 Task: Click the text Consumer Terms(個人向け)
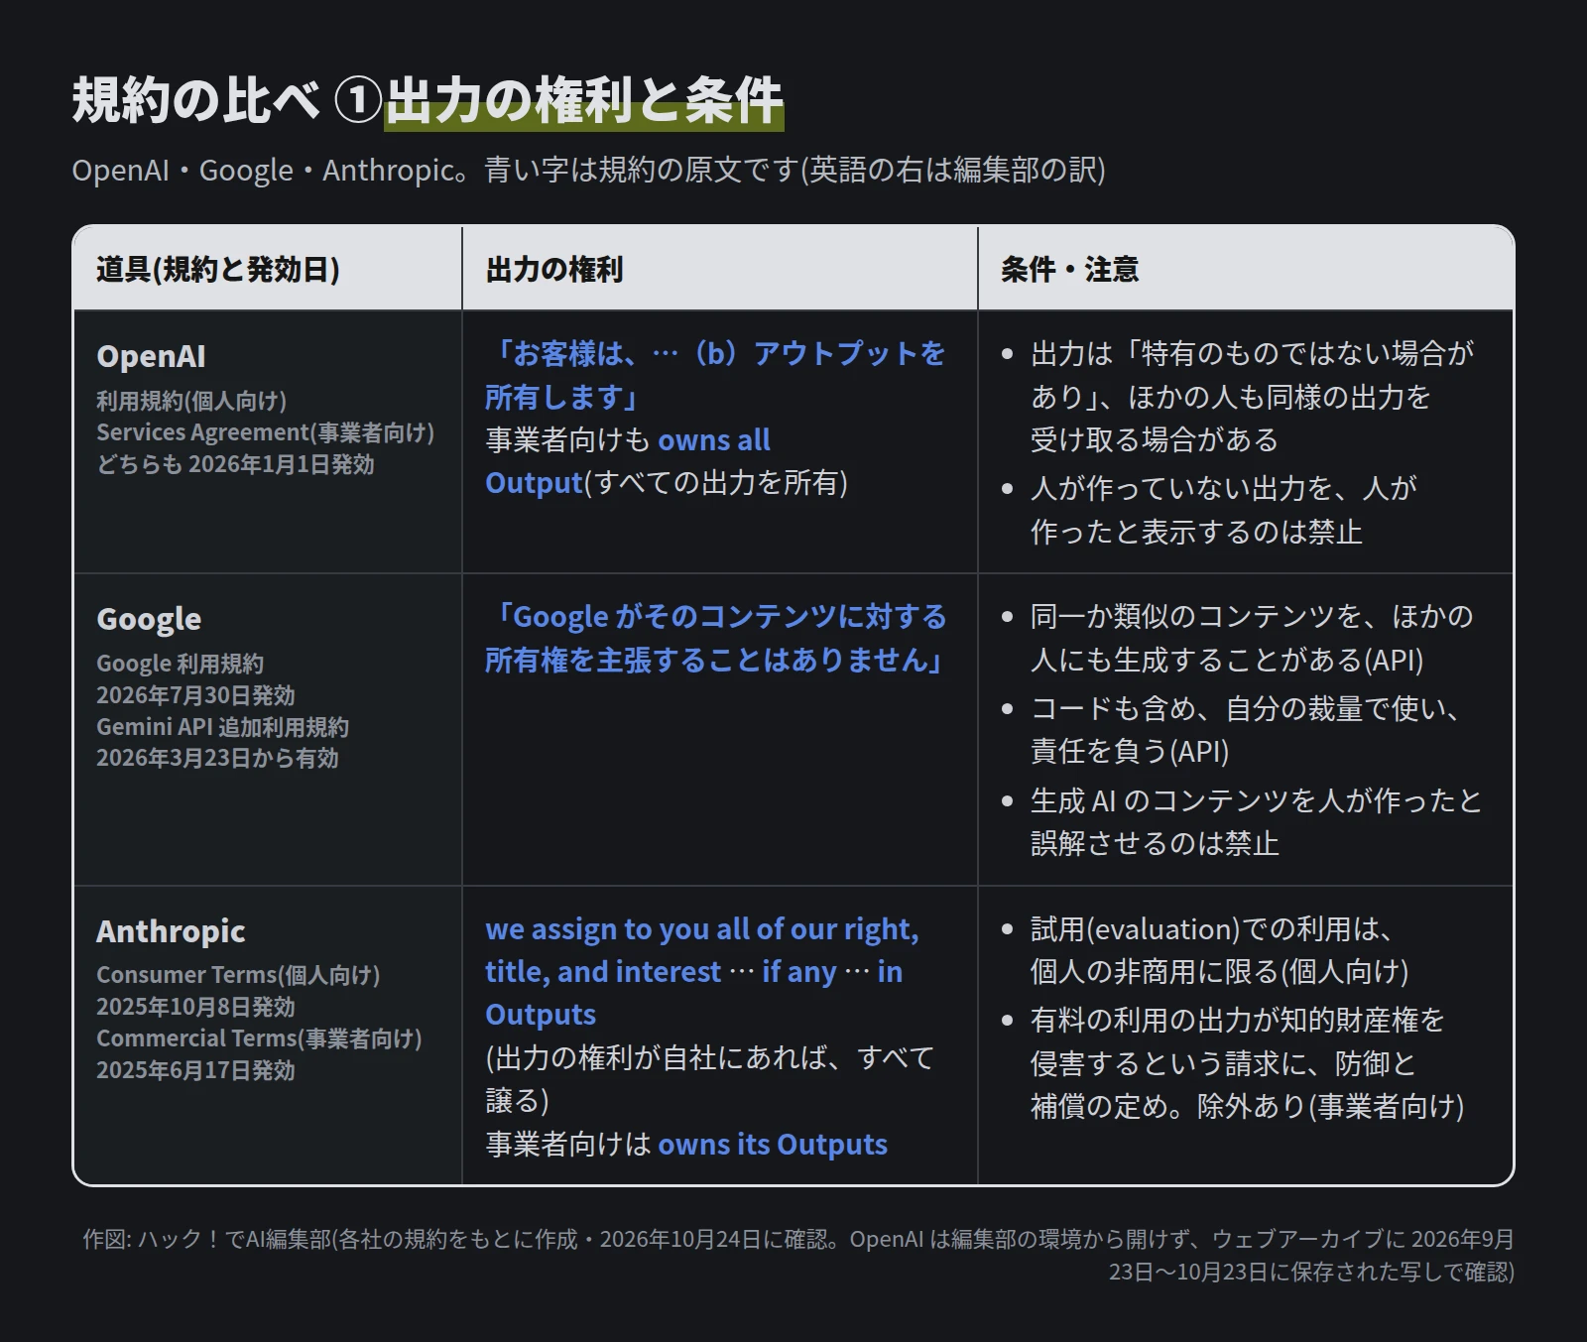(x=238, y=975)
